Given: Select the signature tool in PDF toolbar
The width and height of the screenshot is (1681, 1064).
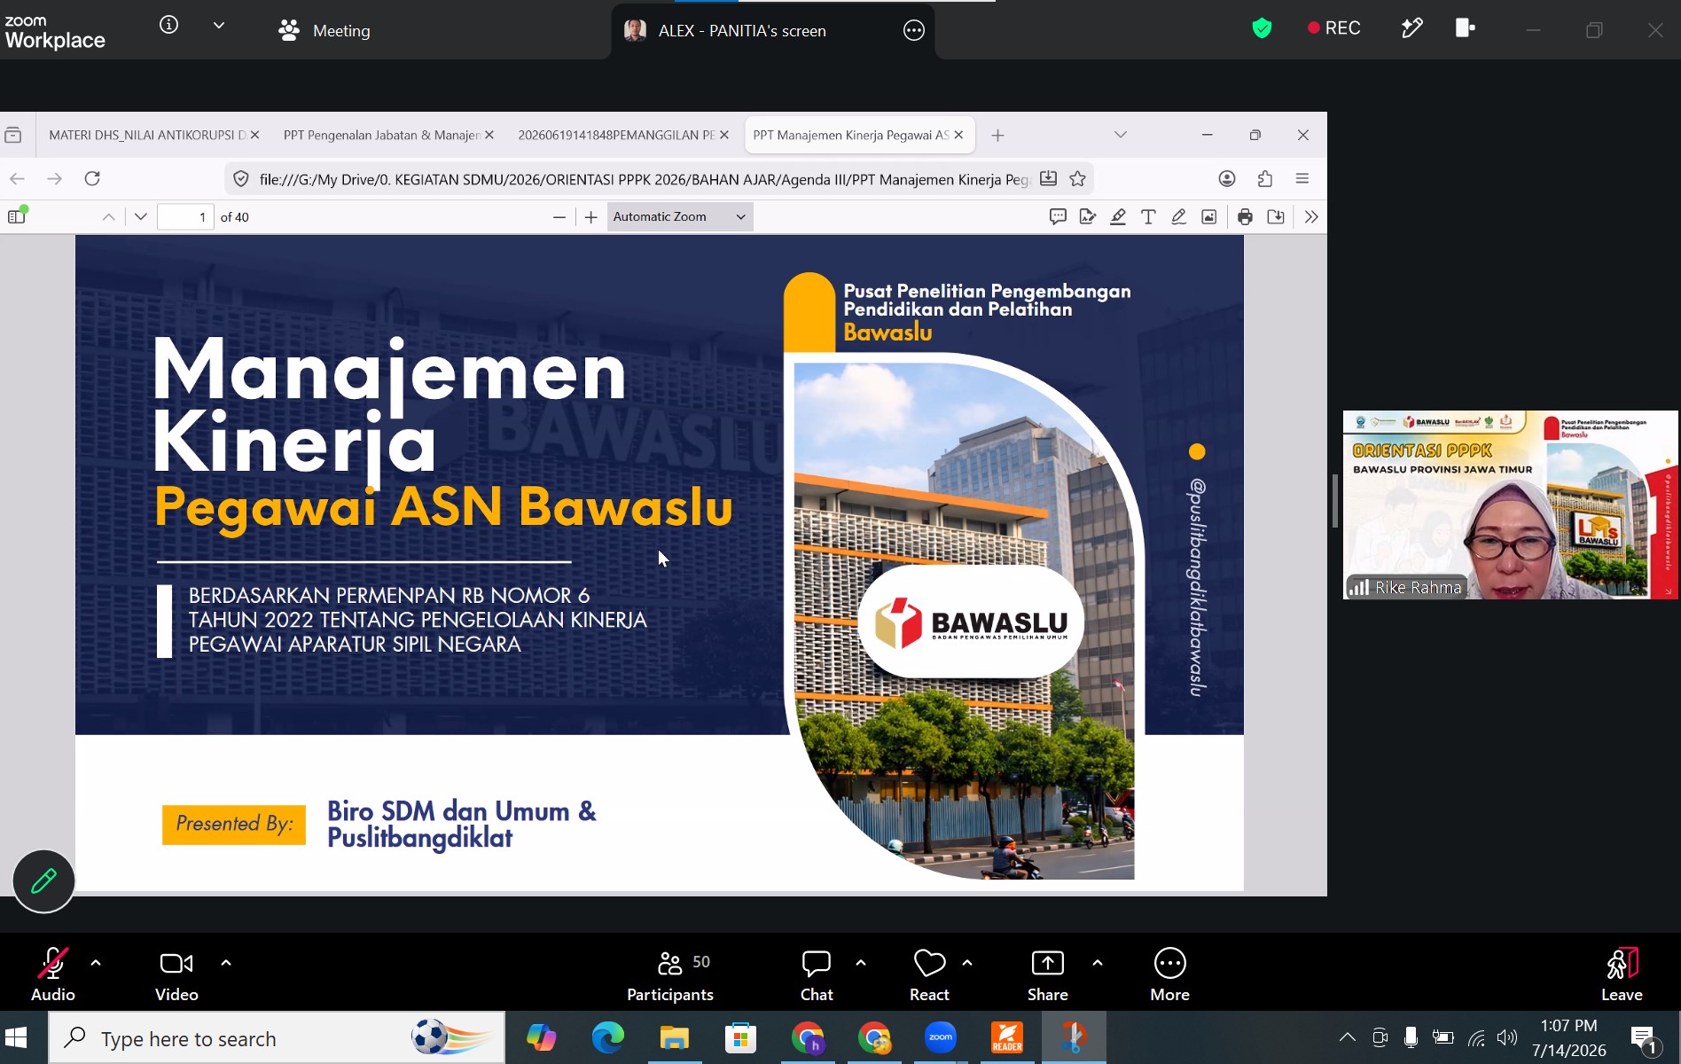Looking at the screenshot, I should (1088, 216).
